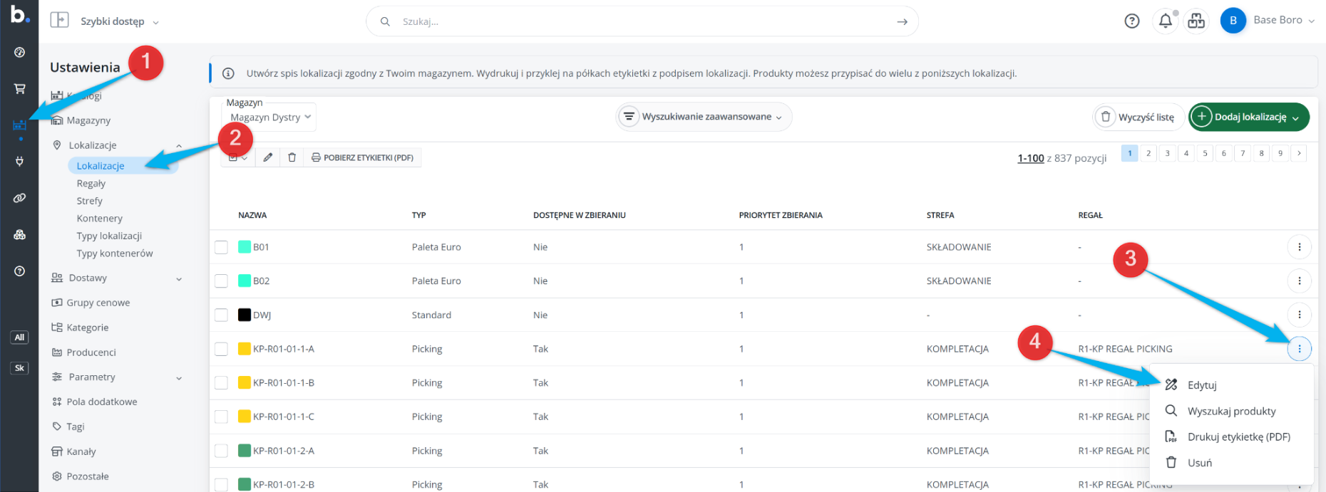Select Drukuj etykietkę (PDF) menu entry
The height and width of the screenshot is (492, 1326).
pos(1238,437)
